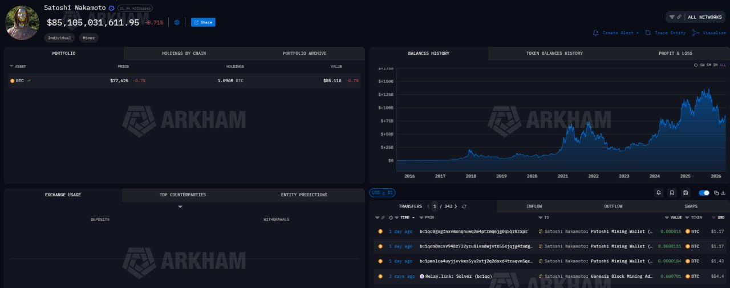Click the Genesis Block Mining Address recipient
The height and width of the screenshot is (288, 730).
(620, 276)
